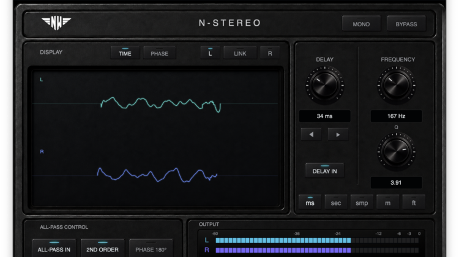Select smp delay unit
459x257 pixels.
[362, 203]
